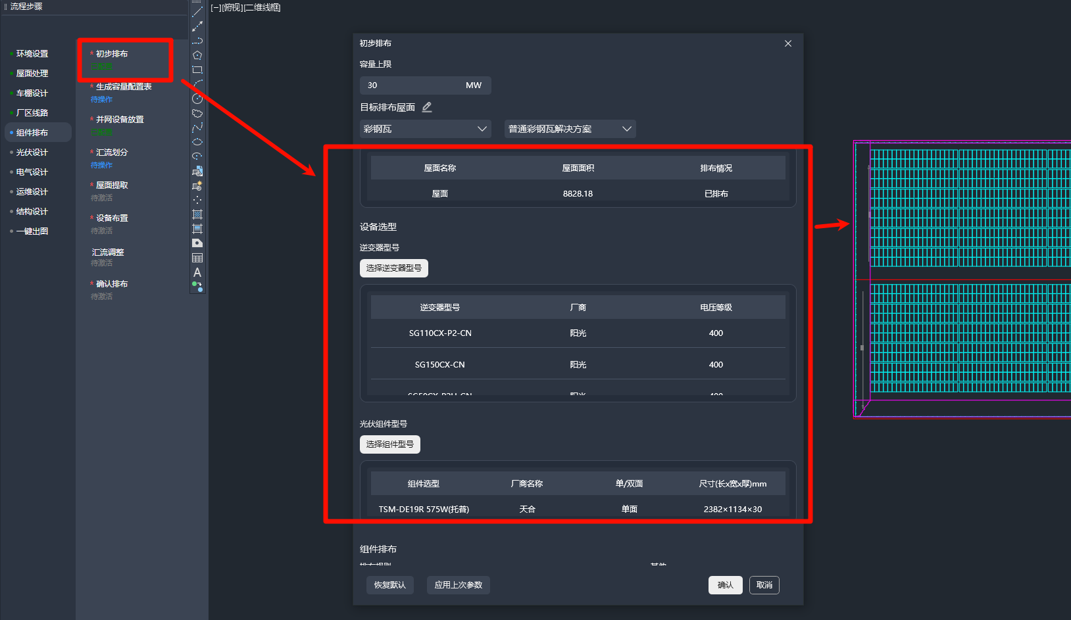This screenshot has height=620, width=1071.
Task: Select the Polygon drawing tool
Action: 197,55
